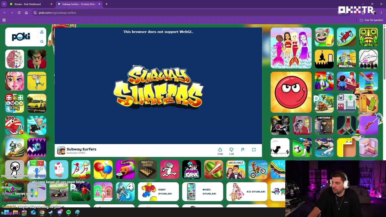Open the brain puzzle game thumbnail
The image size is (386, 217).
14,59
